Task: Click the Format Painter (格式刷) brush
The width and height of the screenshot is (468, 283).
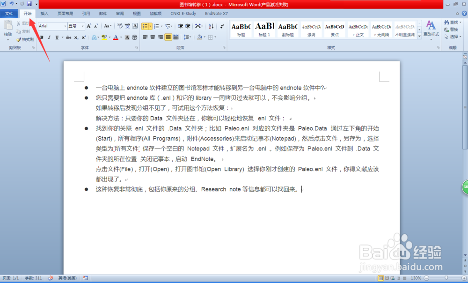Action: click(24, 39)
